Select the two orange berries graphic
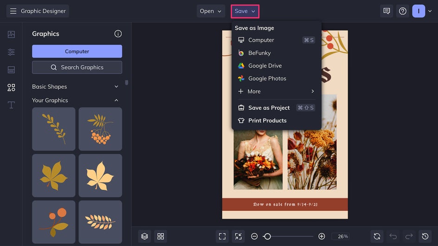This screenshot has height=246, width=438. pyautogui.click(x=54, y=222)
